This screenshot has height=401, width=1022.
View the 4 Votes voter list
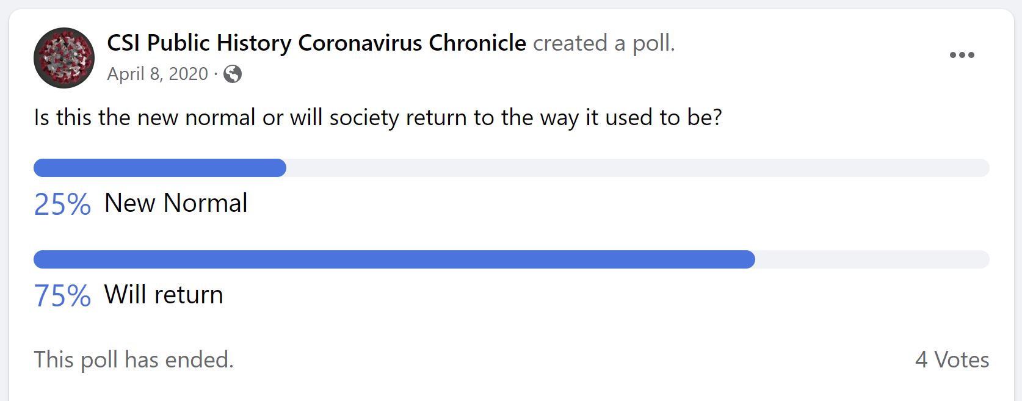(x=951, y=359)
